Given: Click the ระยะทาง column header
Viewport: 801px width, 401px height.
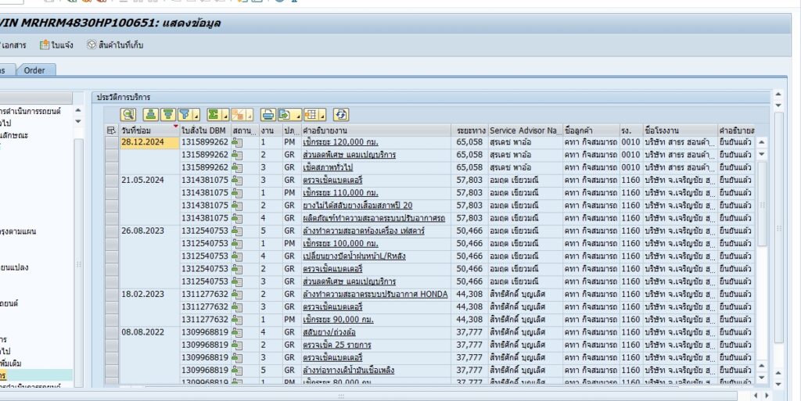Looking at the screenshot, I should [469, 131].
